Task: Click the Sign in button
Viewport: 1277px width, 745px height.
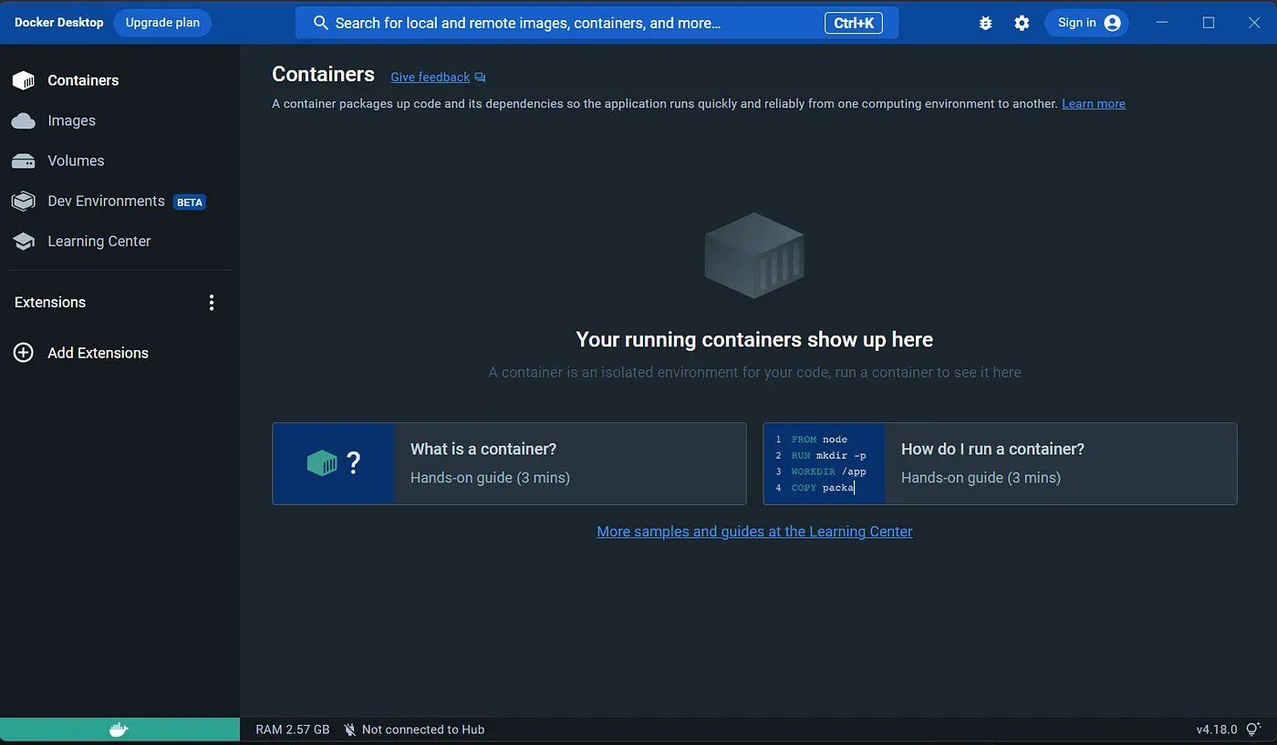Action: (x=1086, y=23)
